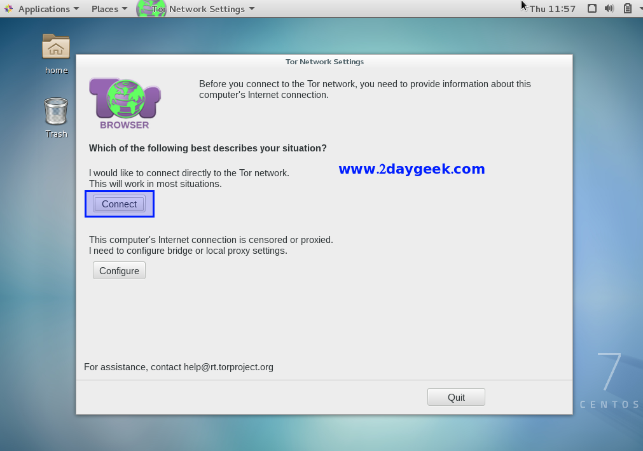Expand the Tor Network Settings dropdown arrow
Screen dimensions: 643x451
(x=252, y=9)
